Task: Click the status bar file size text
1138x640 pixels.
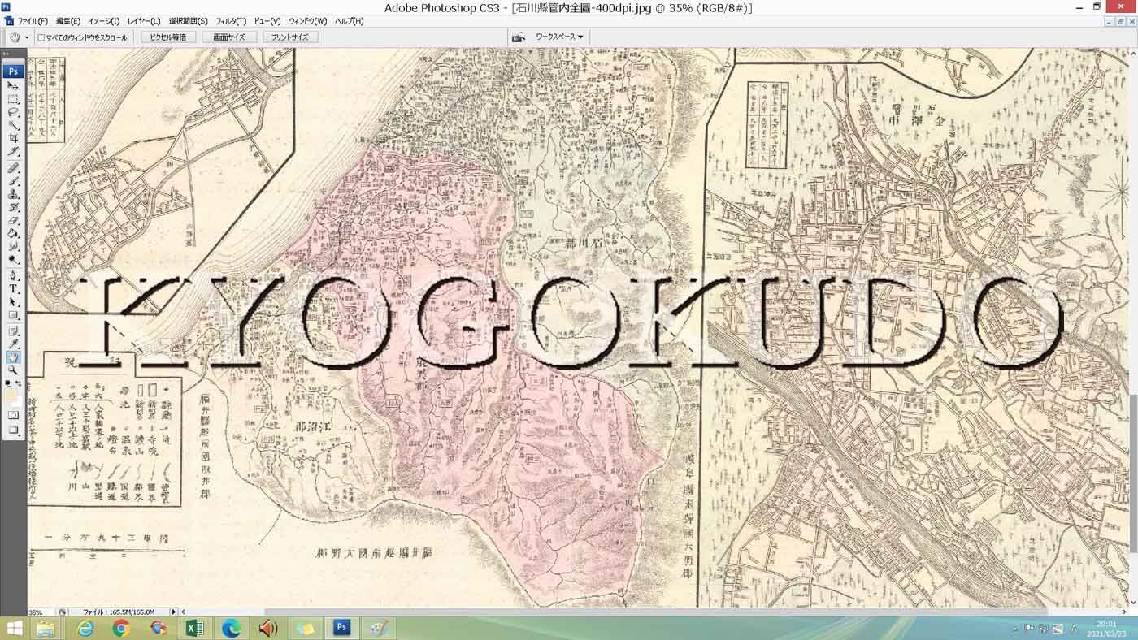Action: [x=119, y=612]
